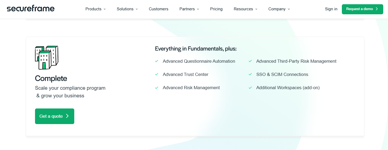Open the Pricing page
The width and height of the screenshot is (388, 150).
[216, 9]
